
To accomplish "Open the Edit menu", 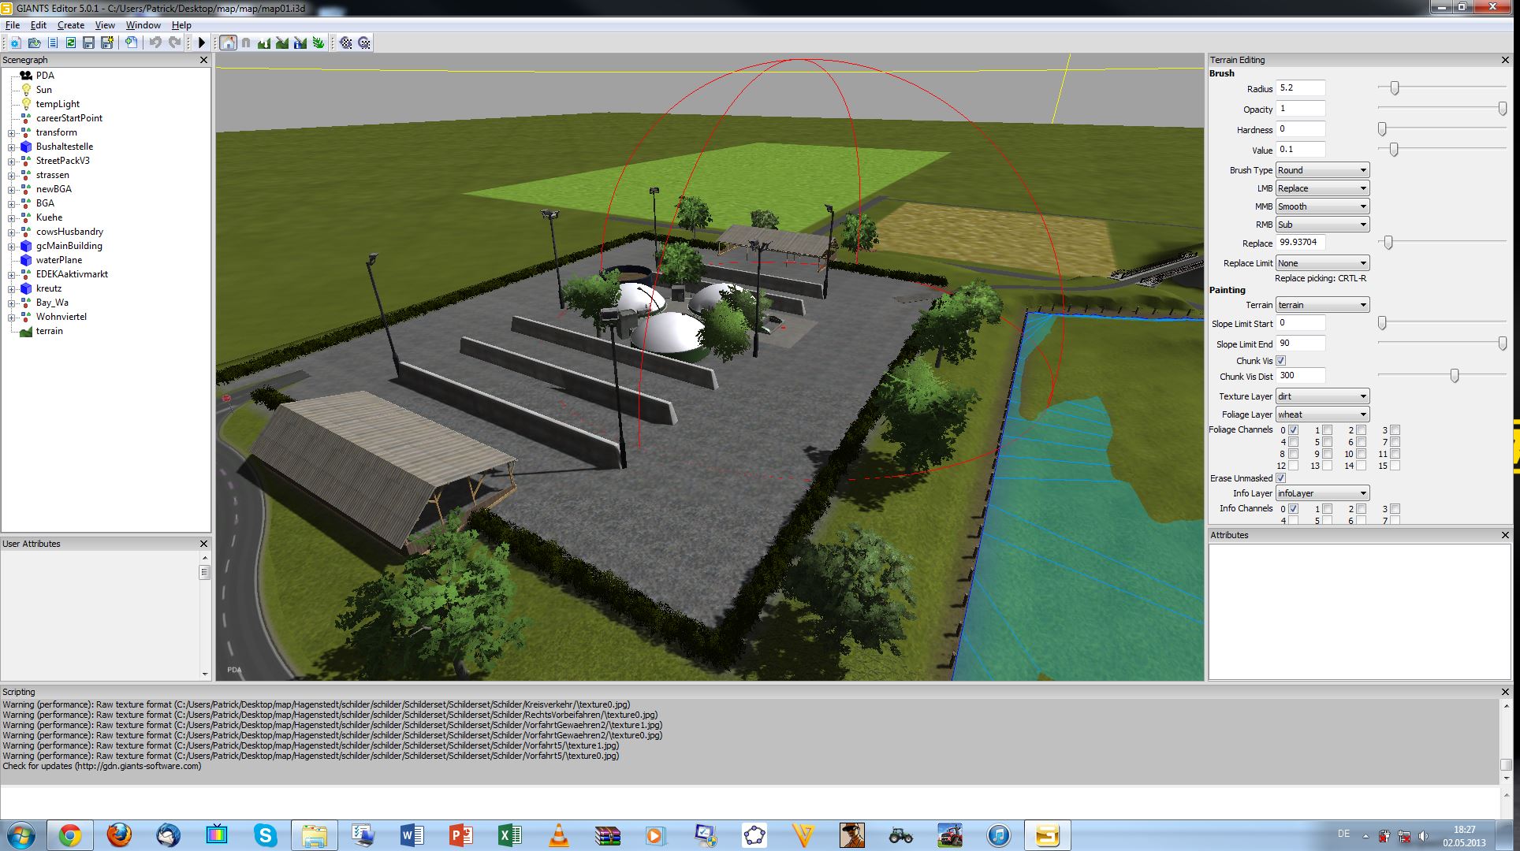I will click(x=39, y=25).
